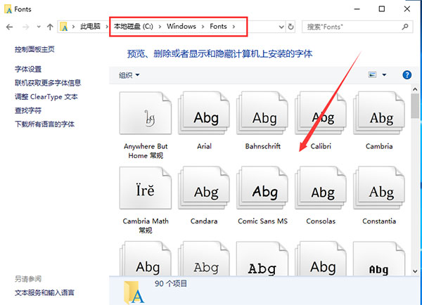Click the help question mark icon
Screen dimensions: 422x305
[407, 74]
